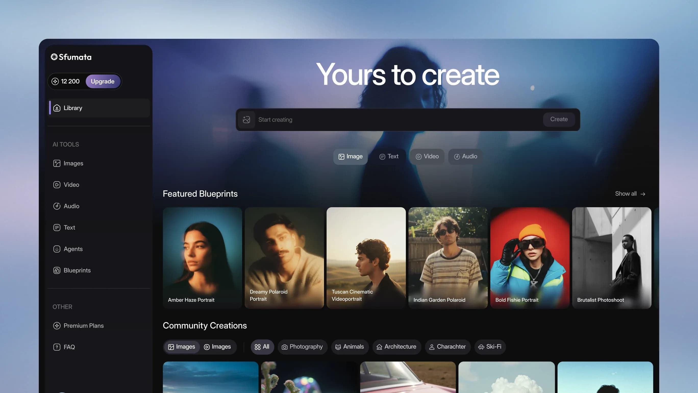698x393 pixels.
Task: Select the All category filter
Action: pos(262,347)
